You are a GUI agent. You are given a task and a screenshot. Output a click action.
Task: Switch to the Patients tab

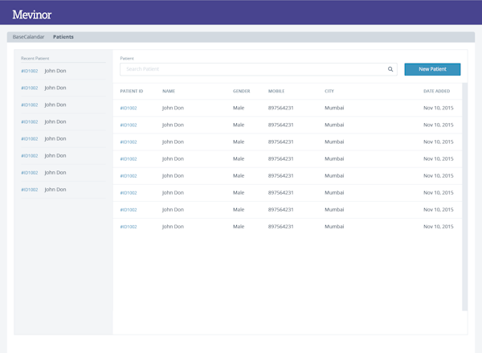pos(63,37)
